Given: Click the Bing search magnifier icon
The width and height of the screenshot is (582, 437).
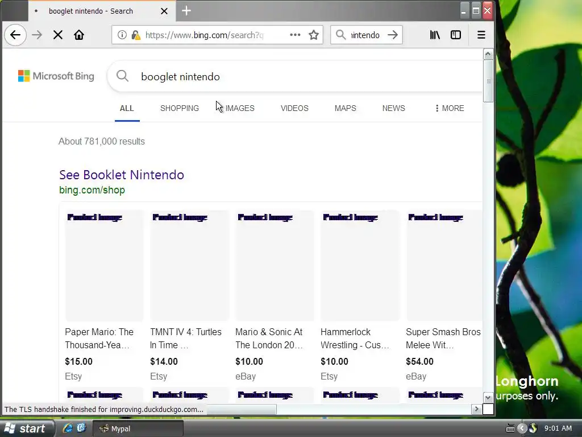Looking at the screenshot, I should [x=123, y=76].
